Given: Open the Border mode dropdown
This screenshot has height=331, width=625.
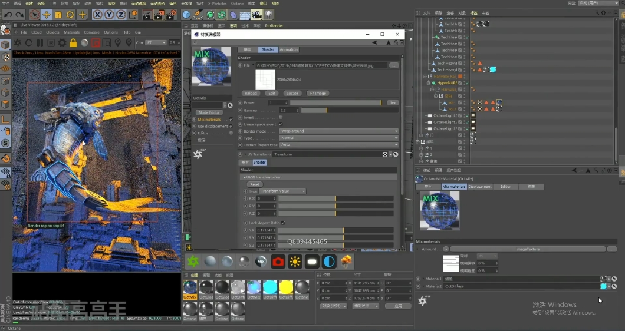Looking at the screenshot, I should coord(338,131).
